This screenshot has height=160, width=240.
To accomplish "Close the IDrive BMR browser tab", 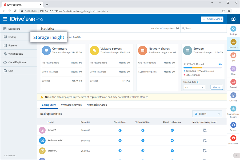I will tap(41, 5).
